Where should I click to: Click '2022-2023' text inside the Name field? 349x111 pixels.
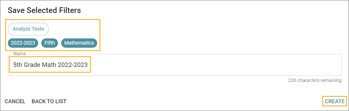(73, 65)
